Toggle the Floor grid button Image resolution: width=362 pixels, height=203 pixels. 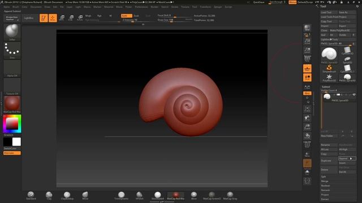click(x=307, y=68)
